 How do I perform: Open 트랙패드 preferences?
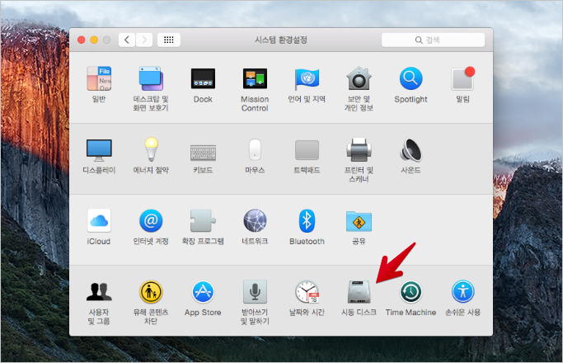(x=307, y=150)
